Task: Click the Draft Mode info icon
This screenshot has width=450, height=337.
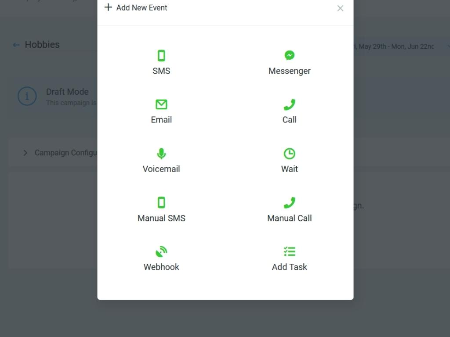Action: (27, 96)
